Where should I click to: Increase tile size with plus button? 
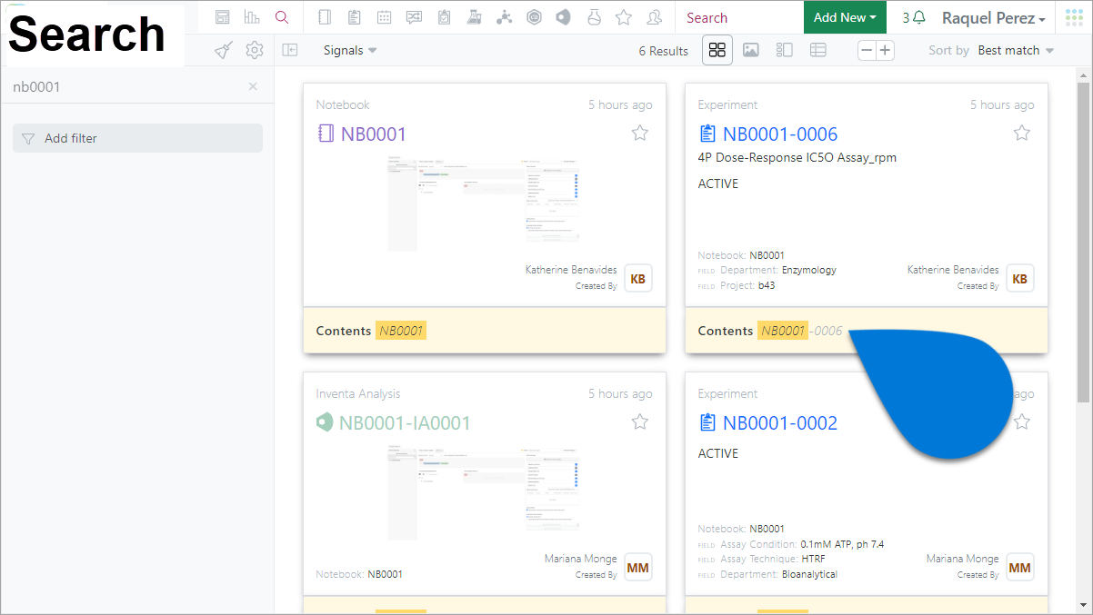click(885, 51)
